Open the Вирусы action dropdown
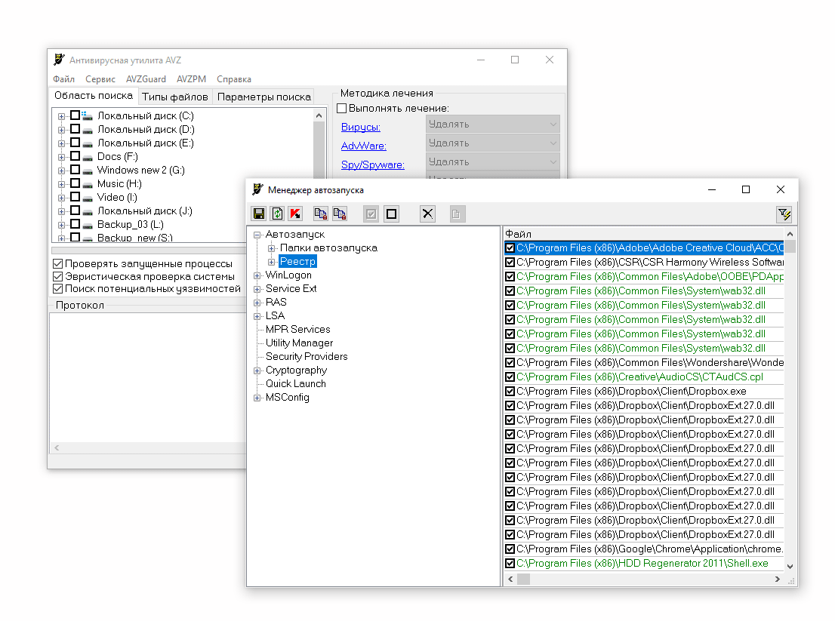 (x=494, y=125)
